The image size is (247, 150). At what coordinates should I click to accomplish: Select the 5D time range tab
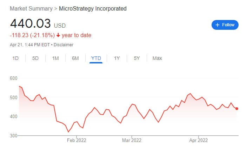(x=35, y=58)
